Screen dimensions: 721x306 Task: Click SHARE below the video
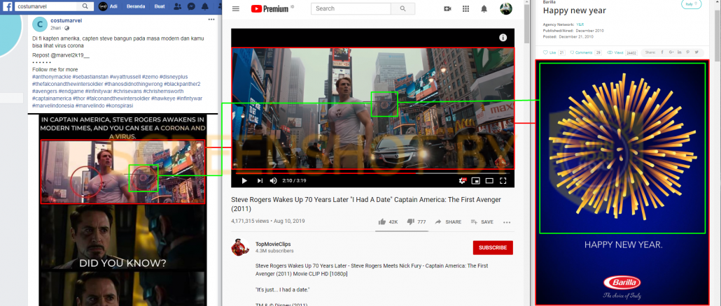click(448, 222)
